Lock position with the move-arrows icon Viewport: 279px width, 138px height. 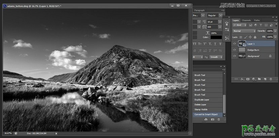click(x=250, y=37)
